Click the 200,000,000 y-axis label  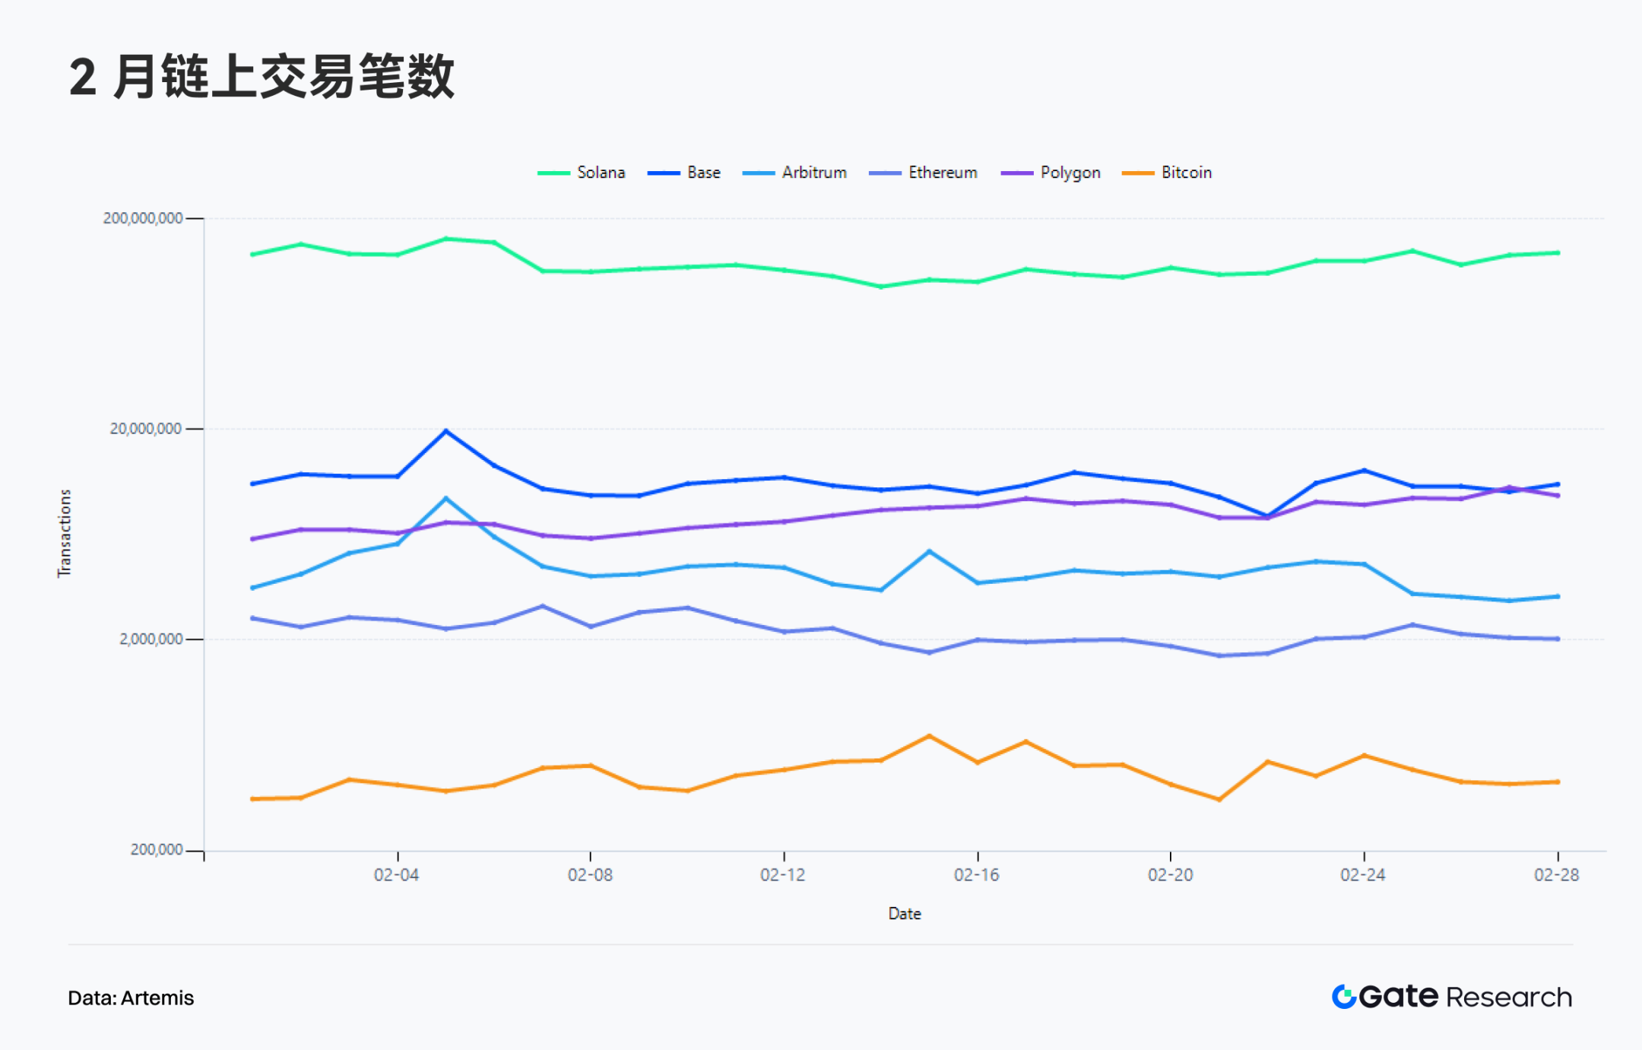pos(143,218)
